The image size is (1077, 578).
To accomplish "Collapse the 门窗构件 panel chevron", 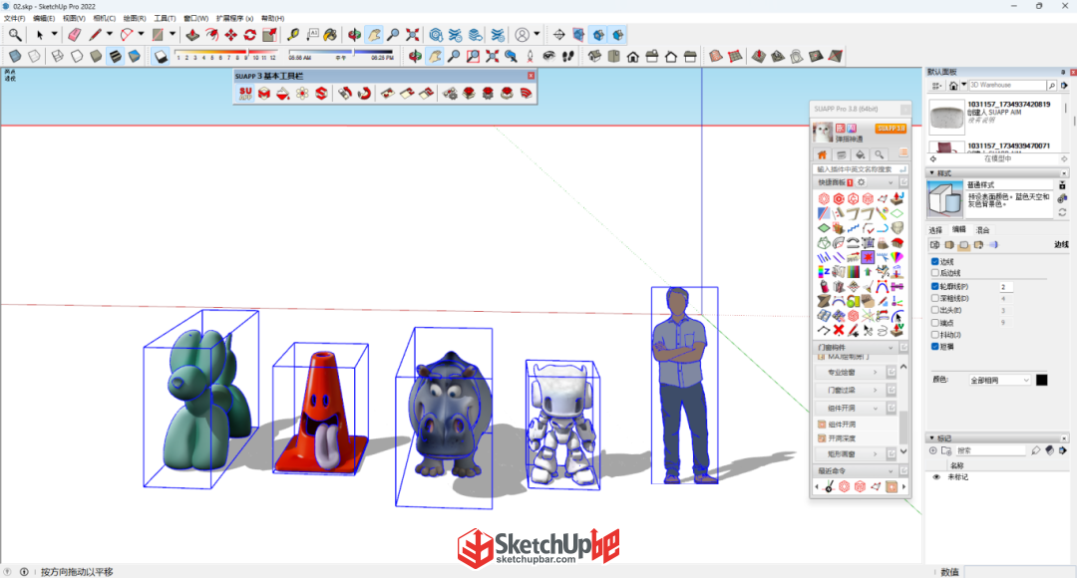I will click(891, 348).
